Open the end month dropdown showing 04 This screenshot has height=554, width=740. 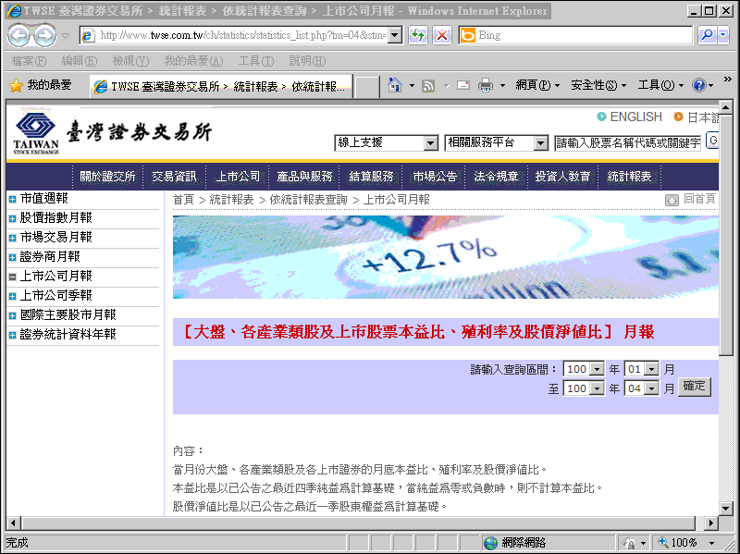point(641,388)
